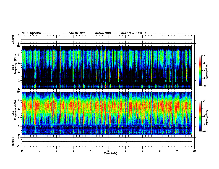
Task: Click time axis tick label "0"
Action: [22, 151]
